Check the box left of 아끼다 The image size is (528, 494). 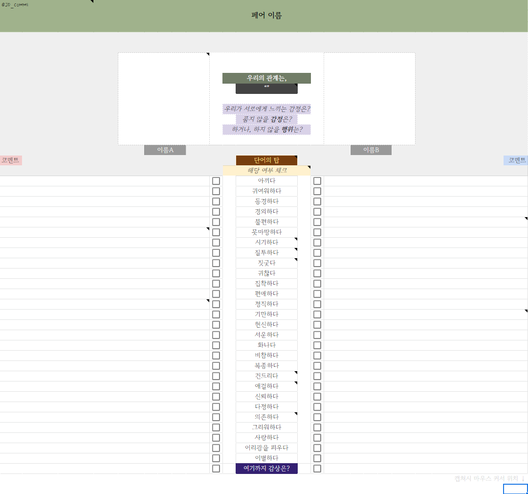[x=216, y=180]
